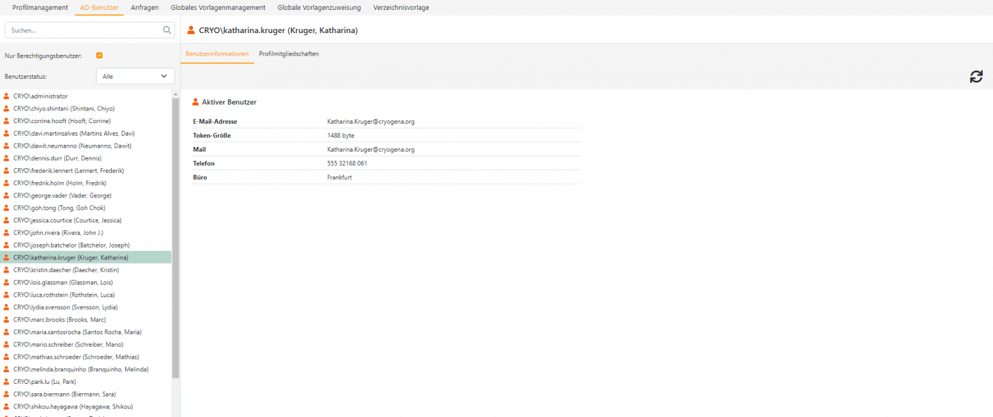Click the refresh icon in user panel

click(x=976, y=77)
